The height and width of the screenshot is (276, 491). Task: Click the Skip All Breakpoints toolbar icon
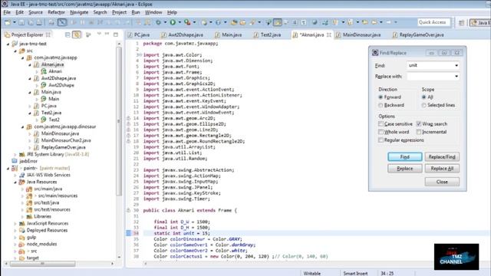[x=62, y=22]
